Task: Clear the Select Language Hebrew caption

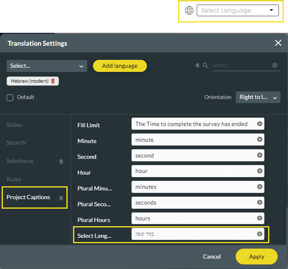Action: [x=260, y=234]
